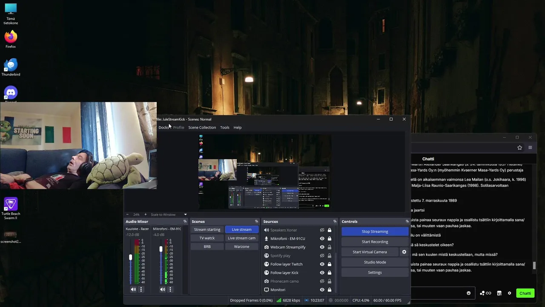Screen dimensions: 545x307
Task: Open chat settings gear icon
Action: tap(509, 293)
